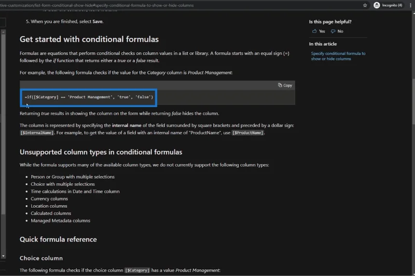415x276 pixels.
Task: Click the 'Choice column' subheading
Action: click(41, 258)
